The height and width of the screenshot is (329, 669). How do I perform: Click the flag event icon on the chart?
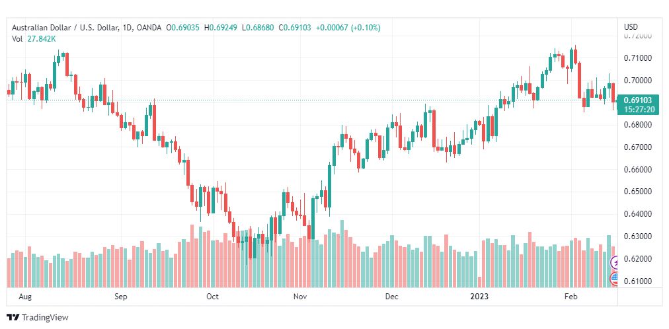click(x=614, y=279)
